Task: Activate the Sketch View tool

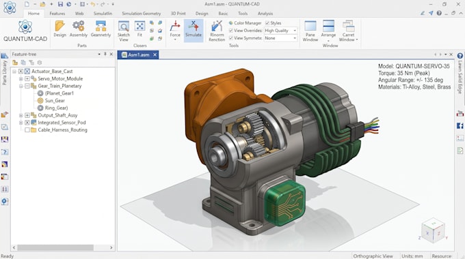Action: (x=124, y=31)
